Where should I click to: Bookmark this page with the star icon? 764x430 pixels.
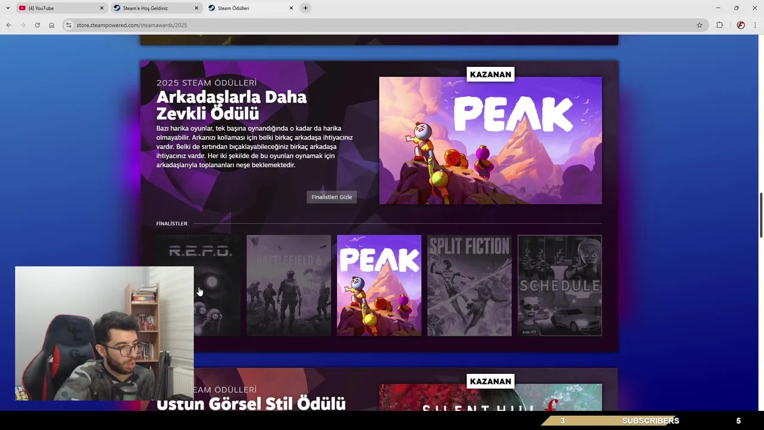[x=700, y=25]
